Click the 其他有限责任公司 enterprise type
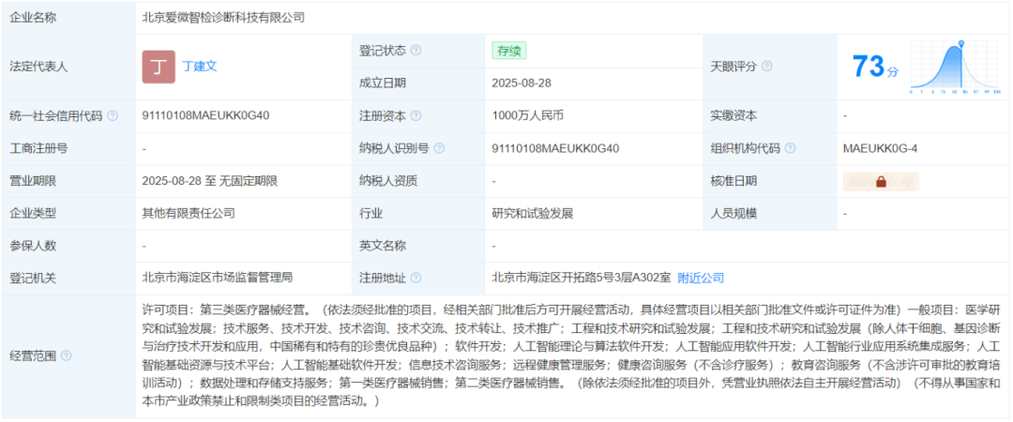Screen dimensions: 1013x422 click(x=189, y=213)
